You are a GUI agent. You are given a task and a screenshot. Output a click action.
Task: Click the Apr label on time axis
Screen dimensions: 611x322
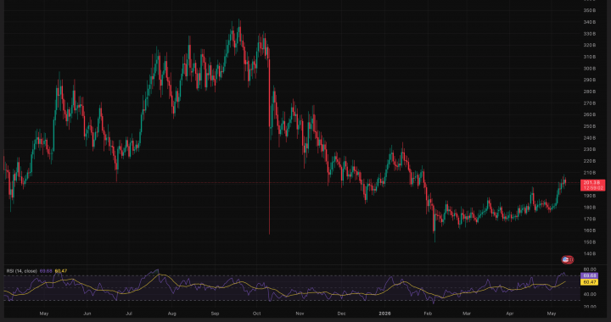point(509,313)
